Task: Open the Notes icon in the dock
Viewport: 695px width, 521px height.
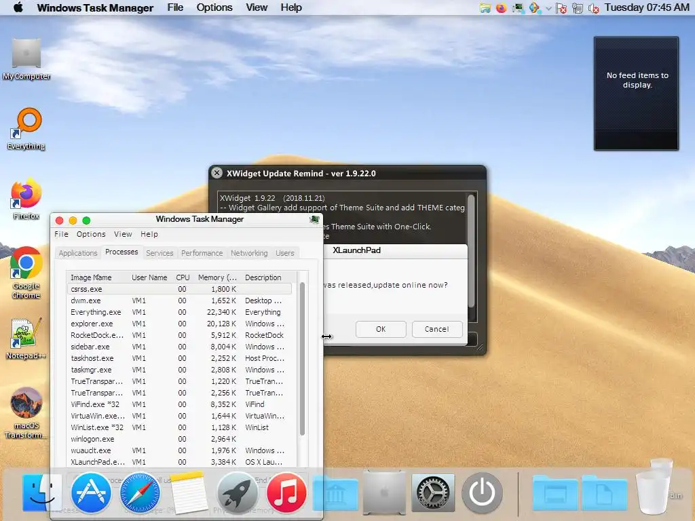Action: tap(189, 493)
